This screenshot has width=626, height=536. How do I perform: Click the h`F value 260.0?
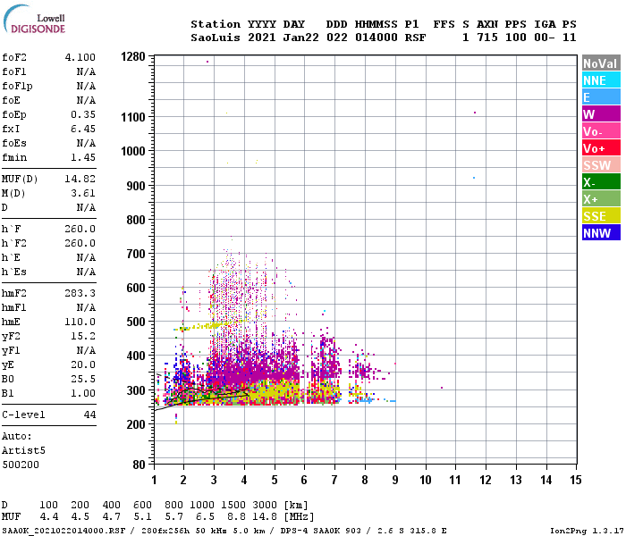80,230
